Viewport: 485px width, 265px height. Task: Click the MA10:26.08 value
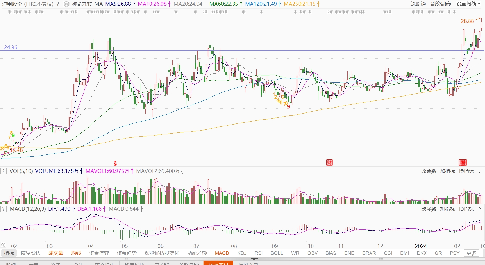pos(152,4)
